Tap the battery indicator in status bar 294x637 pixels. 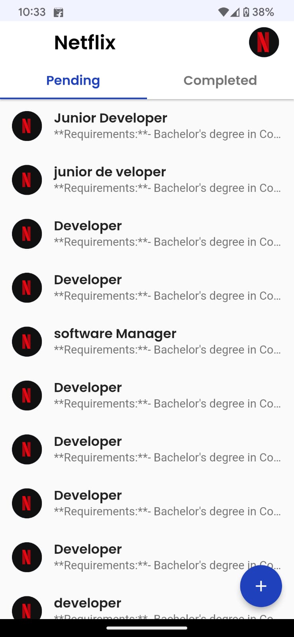tap(246, 12)
